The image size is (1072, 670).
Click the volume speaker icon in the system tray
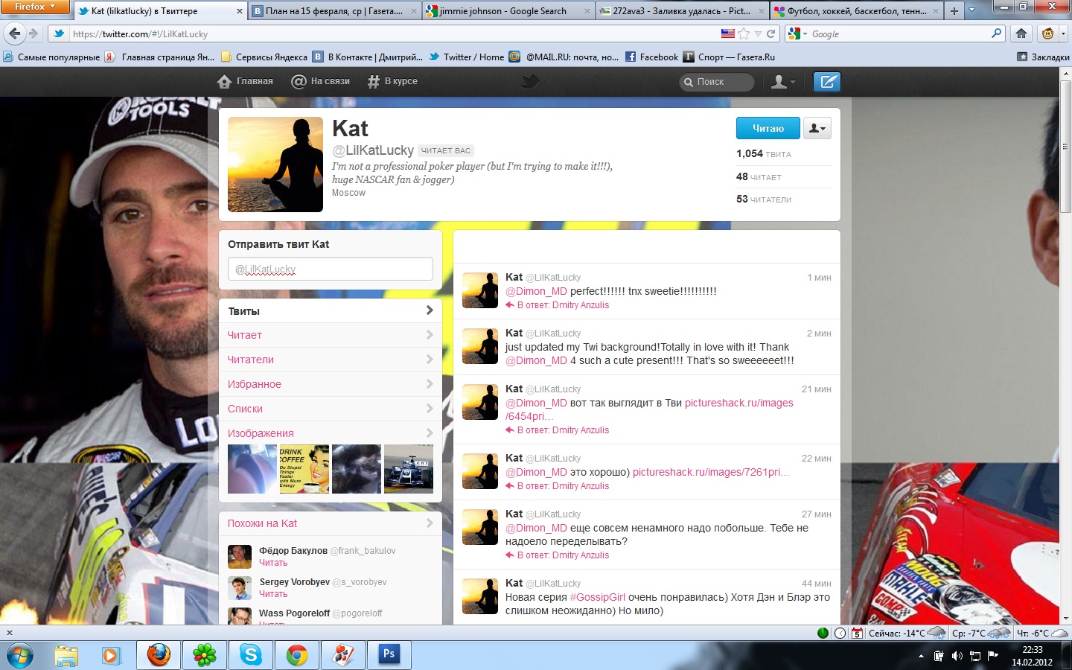pyautogui.click(x=957, y=656)
